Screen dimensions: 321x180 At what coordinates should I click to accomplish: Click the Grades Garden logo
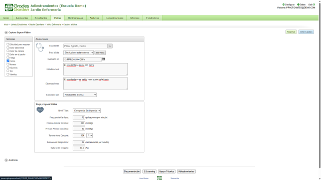click(x=17, y=7)
